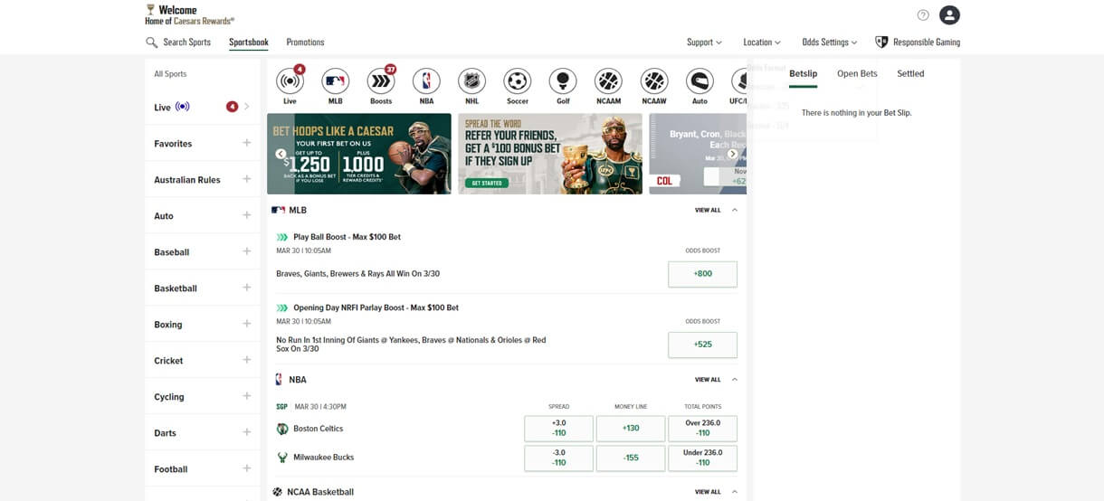Click View All for NCAA Basketball
This screenshot has height=501, width=1104.
(708, 492)
